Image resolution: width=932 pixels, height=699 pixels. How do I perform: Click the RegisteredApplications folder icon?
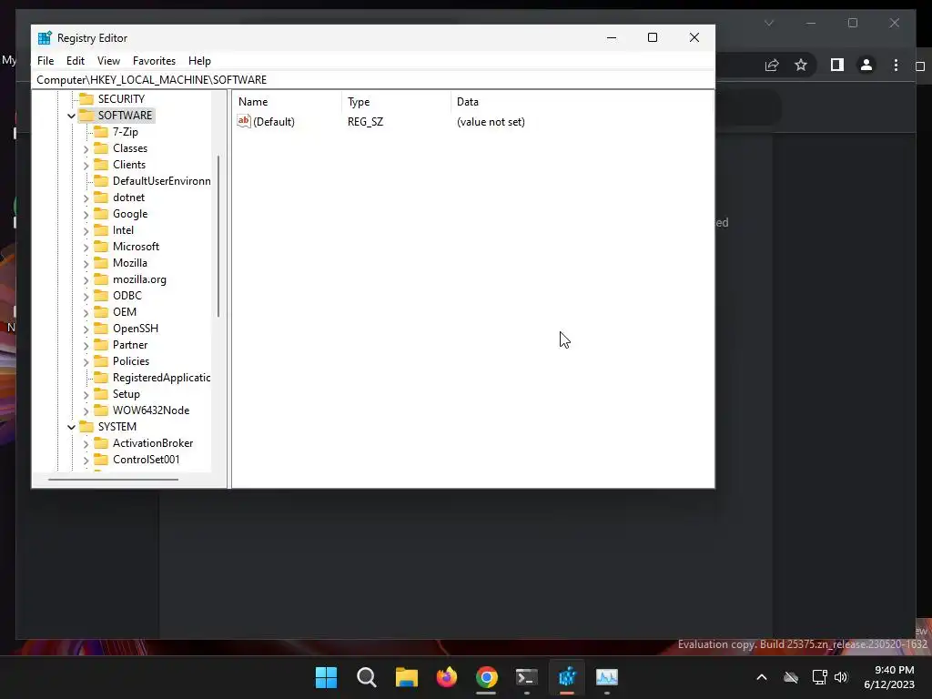[101, 378]
